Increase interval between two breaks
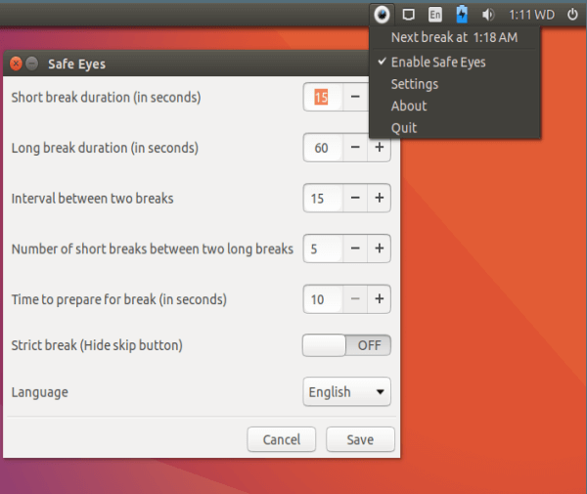 click(380, 198)
